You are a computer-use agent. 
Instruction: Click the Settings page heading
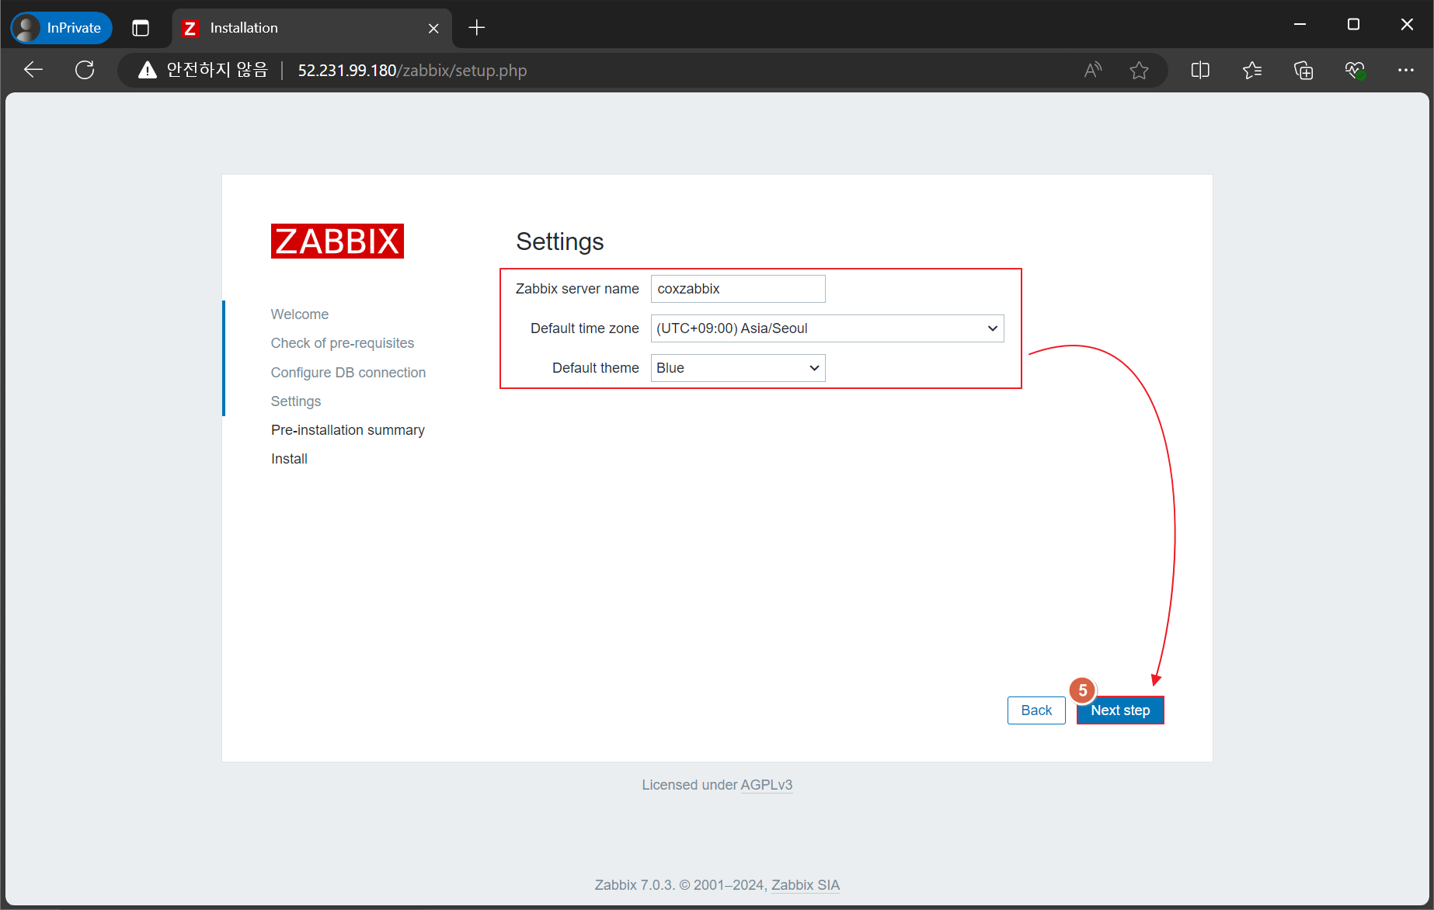click(560, 241)
